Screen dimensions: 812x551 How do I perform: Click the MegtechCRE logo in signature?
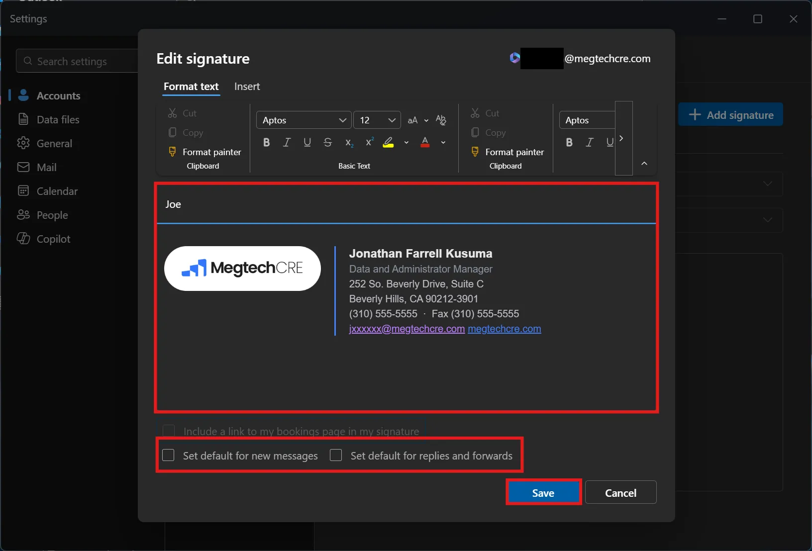(242, 269)
